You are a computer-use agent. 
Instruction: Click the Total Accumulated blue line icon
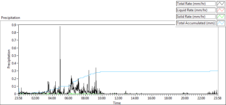221,23
